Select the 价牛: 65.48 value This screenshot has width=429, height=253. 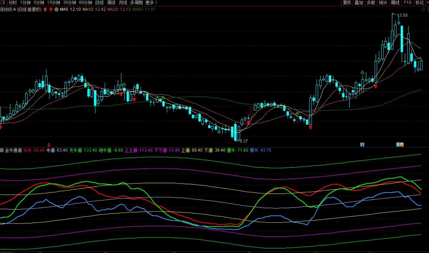click(34, 150)
